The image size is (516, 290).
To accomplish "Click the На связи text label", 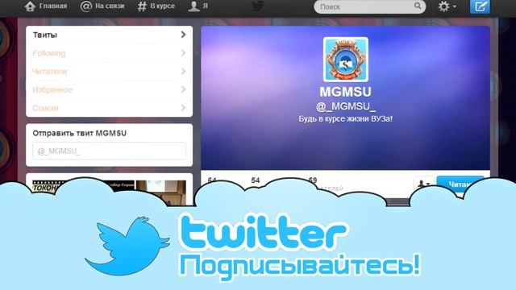I will pos(110,6).
